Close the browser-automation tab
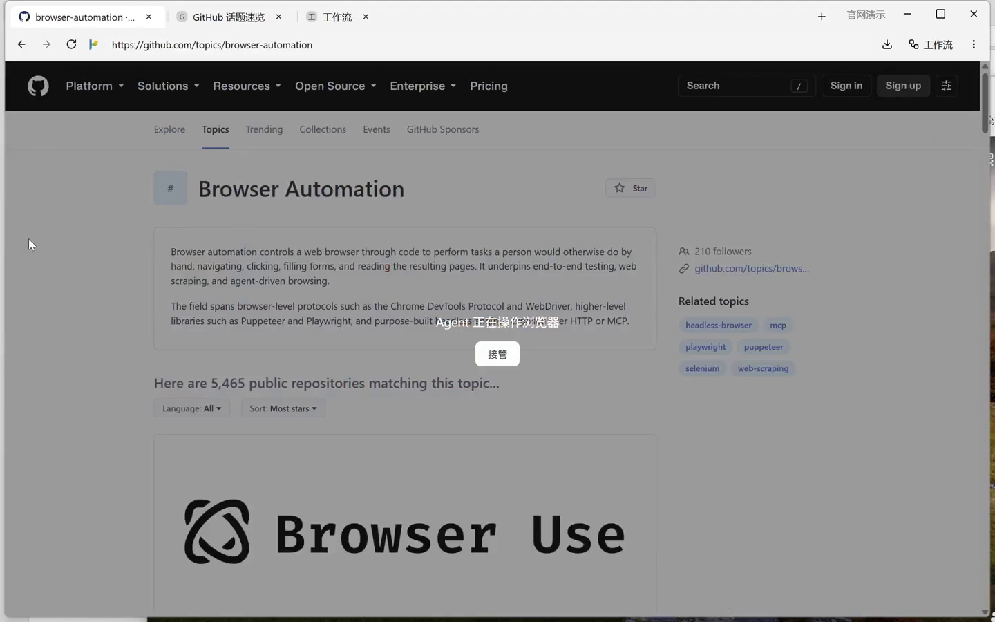Image resolution: width=995 pixels, height=622 pixels. [x=149, y=17]
